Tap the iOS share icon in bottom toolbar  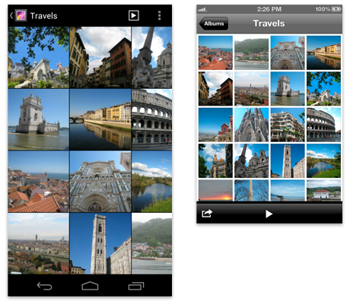[207, 213]
